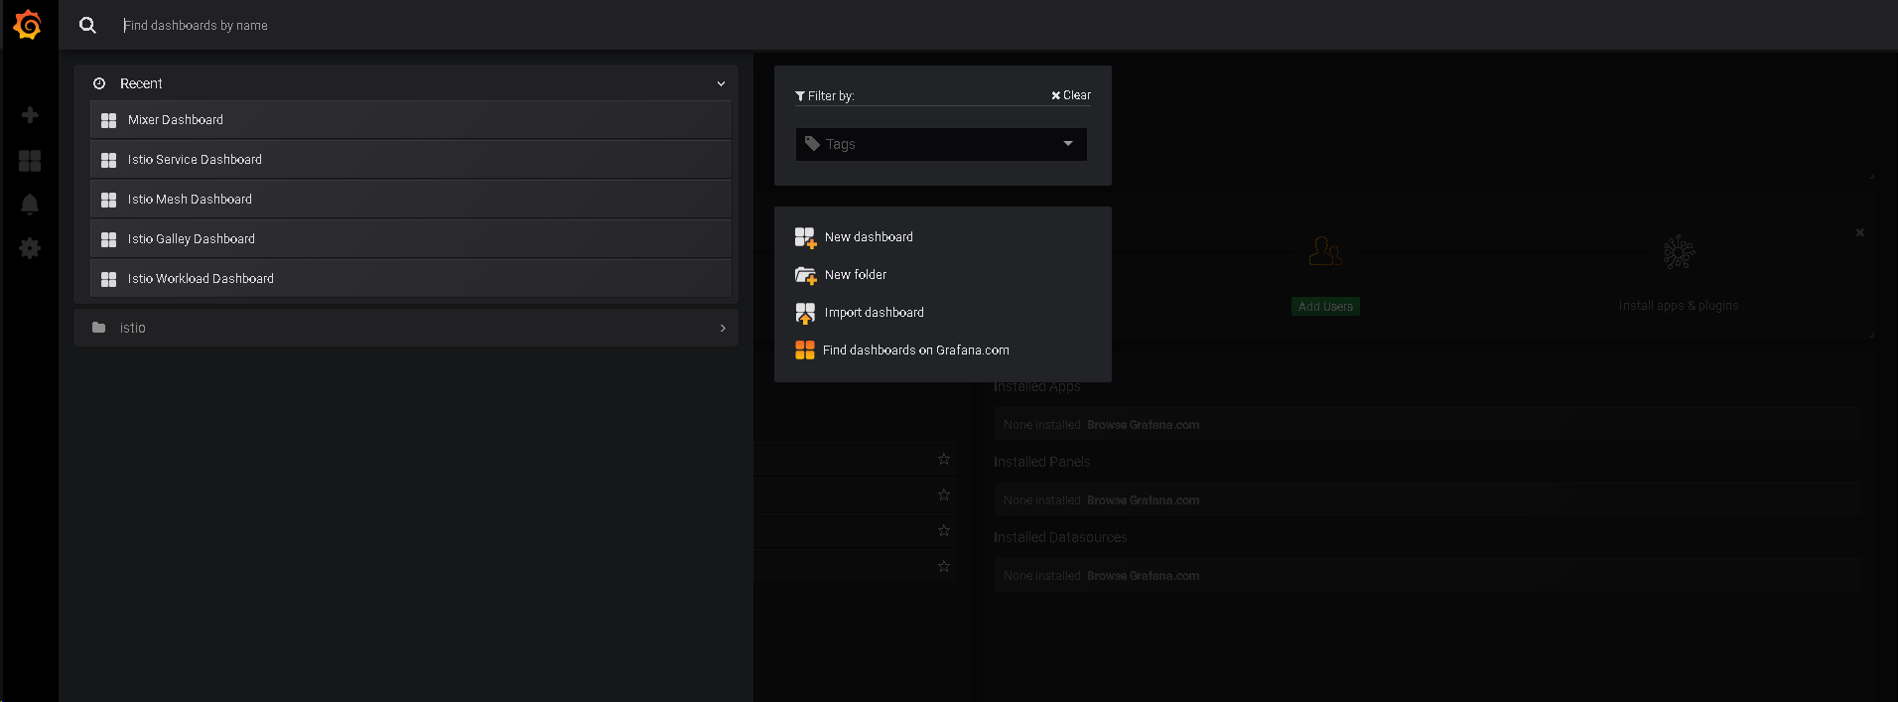1898x702 pixels.
Task: Open the Dashboards grid icon in sidebar
Action: point(30,161)
